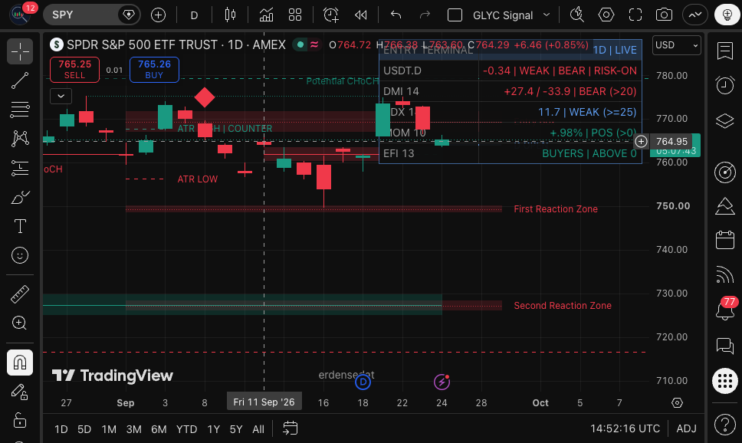
Task: Open timezone menu at 14:52:16 UTC
Action: coord(625,428)
